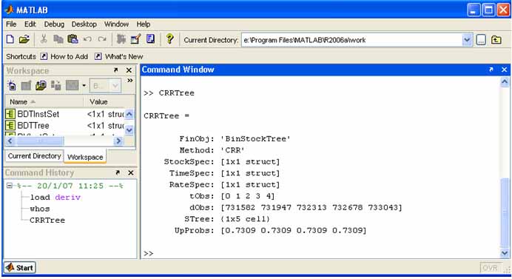Open the Window menu

click(x=116, y=24)
